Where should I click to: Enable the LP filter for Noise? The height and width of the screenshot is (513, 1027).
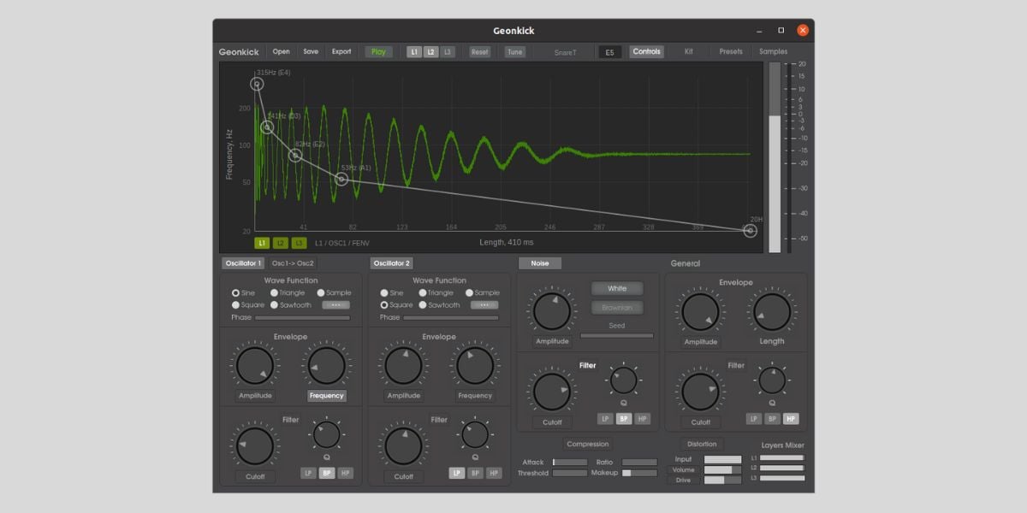pos(605,419)
